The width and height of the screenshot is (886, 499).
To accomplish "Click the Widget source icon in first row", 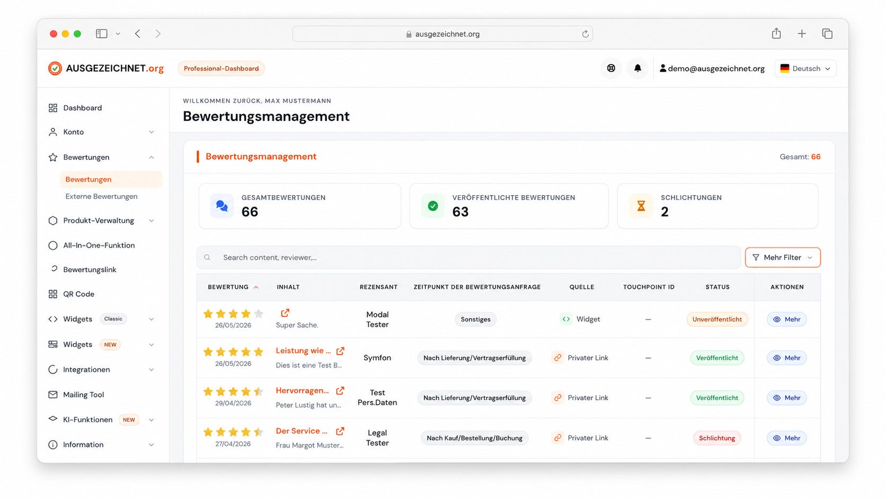I will (x=566, y=319).
